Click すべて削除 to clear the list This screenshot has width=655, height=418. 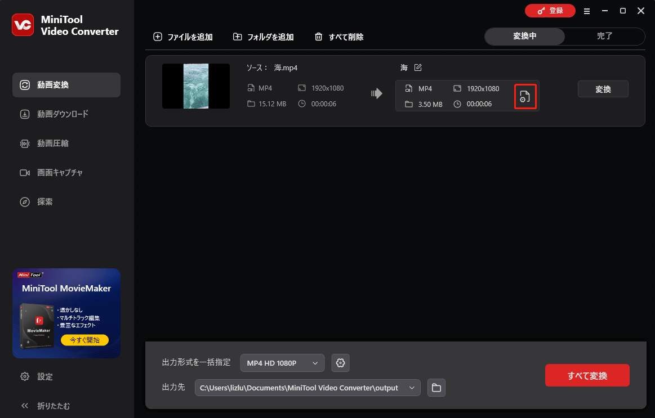(339, 37)
